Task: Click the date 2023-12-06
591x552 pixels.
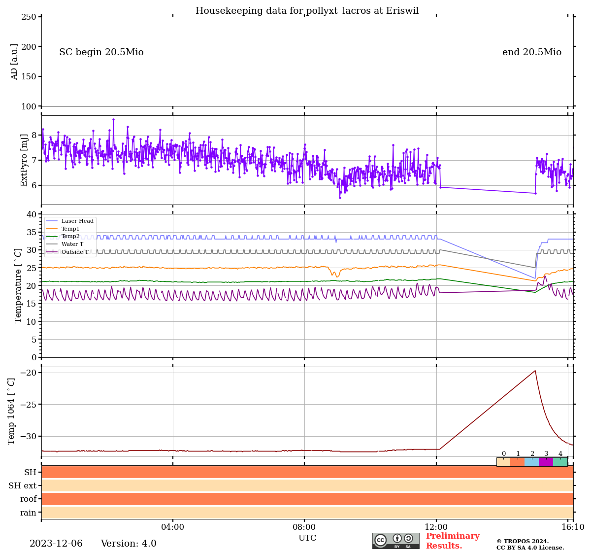Action: (x=56, y=544)
